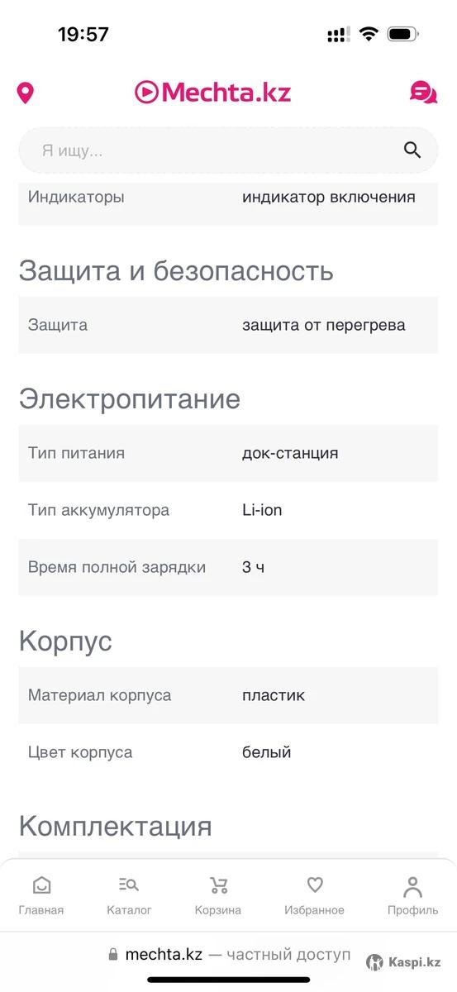Tap the pink location pin icon

(26, 93)
